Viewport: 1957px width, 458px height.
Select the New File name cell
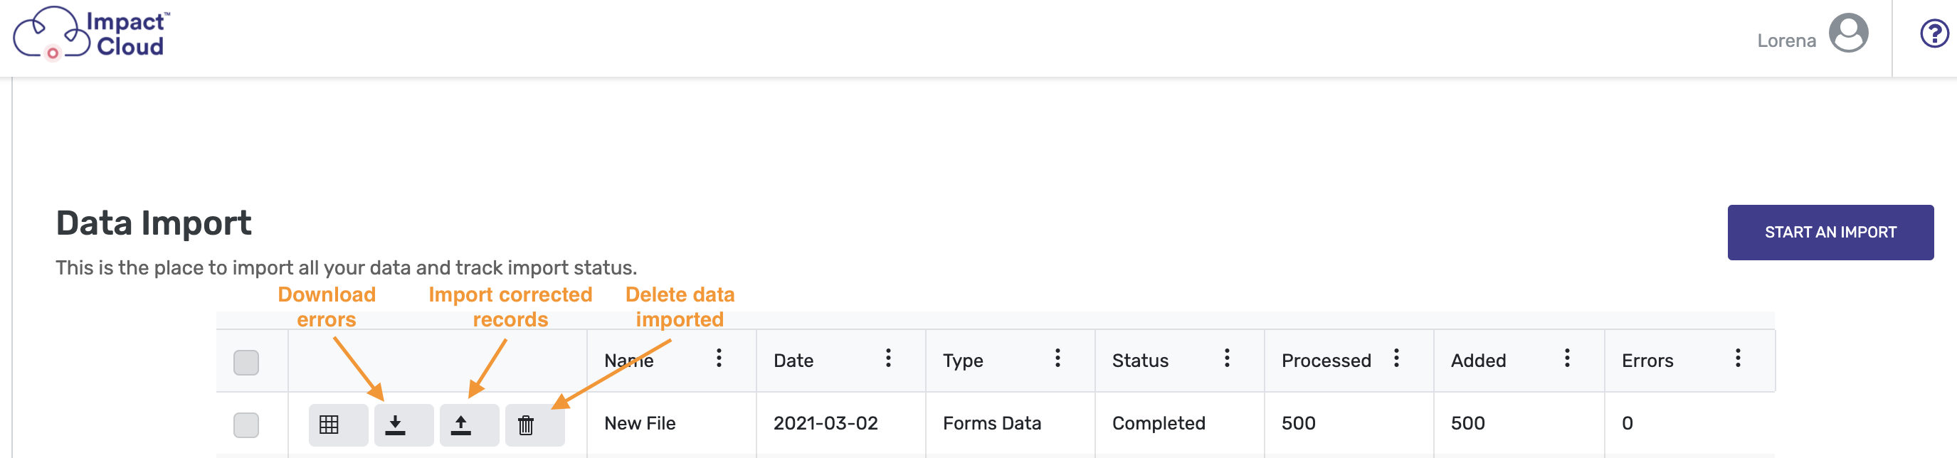(x=640, y=423)
